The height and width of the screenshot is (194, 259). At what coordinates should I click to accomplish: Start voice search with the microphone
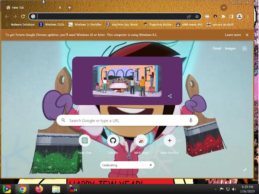191,120
